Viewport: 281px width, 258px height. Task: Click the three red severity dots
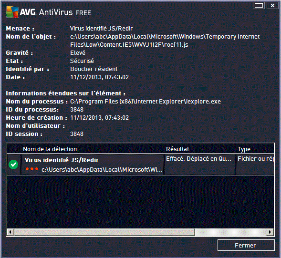(32, 169)
